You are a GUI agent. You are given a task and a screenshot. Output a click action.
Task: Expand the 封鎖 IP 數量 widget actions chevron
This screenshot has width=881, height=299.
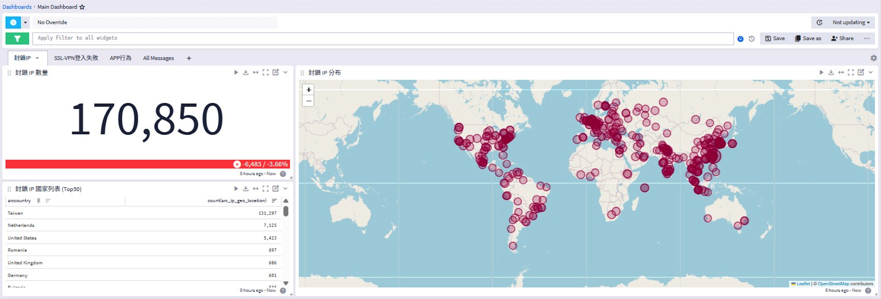[x=285, y=72]
